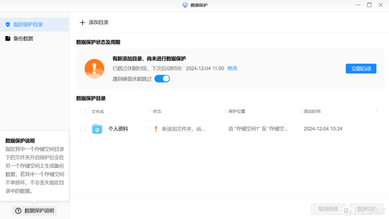Click the 添加目录 label
Screen dimensions: 389x219
(x=98, y=22)
